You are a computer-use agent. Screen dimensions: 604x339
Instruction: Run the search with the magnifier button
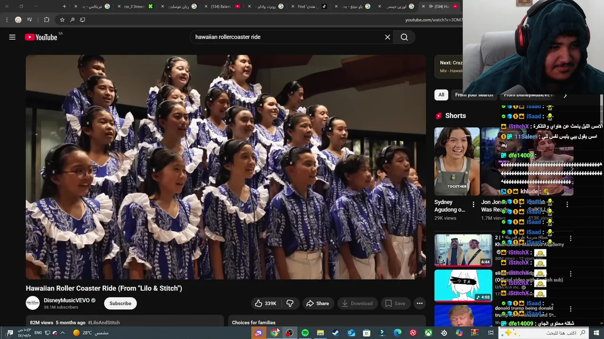(x=404, y=37)
